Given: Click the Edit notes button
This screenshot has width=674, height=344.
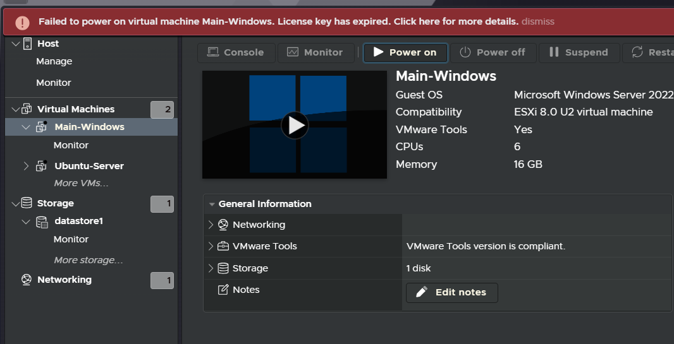Looking at the screenshot, I should 452,292.
